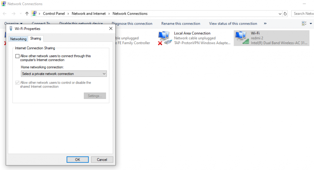Navigate forward with the forward arrow
The height and width of the screenshot is (170, 314).
13,13
